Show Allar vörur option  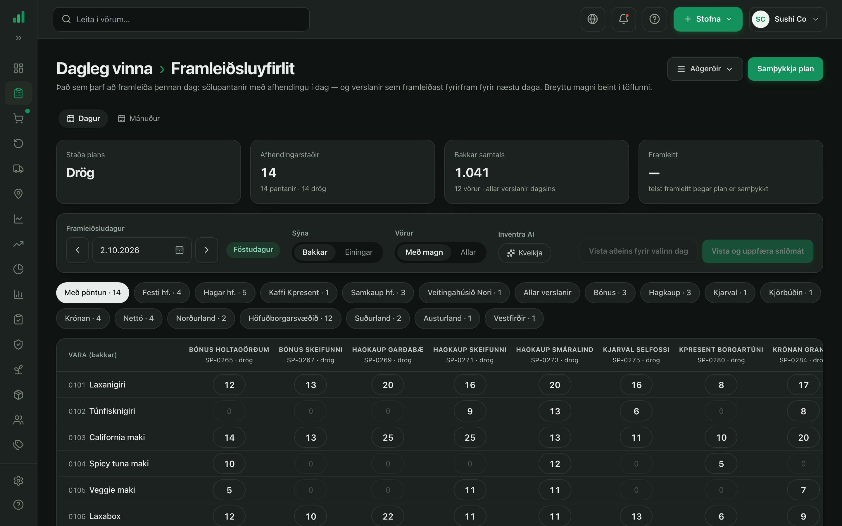pos(468,252)
